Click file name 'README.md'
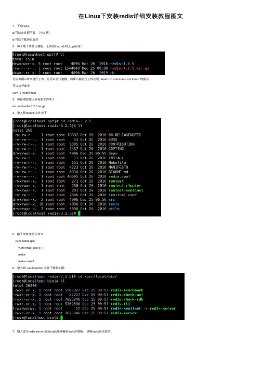Image resolution: width=262 pixels, height=371 pixels. 118,172
